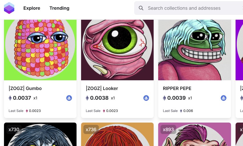The width and height of the screenshot is (243, 146).
Task: Click OpenSea marketplace icon on Looker card
Action: 146,98
